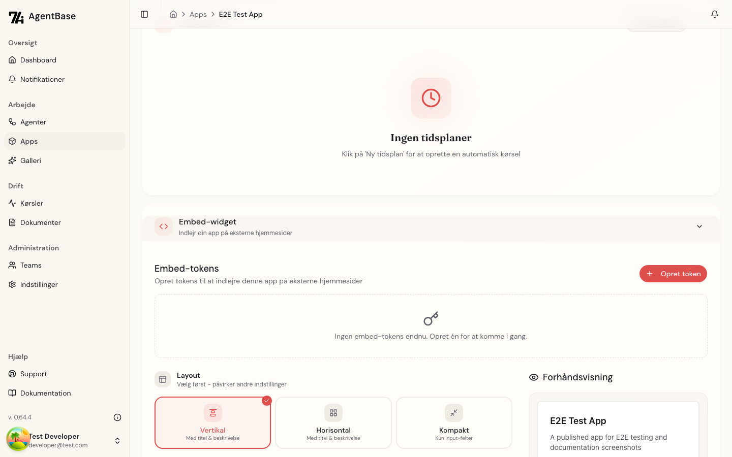Click the key icon in tokens area
This screenshot has height=457, width=732.
(x=431, y=319)
